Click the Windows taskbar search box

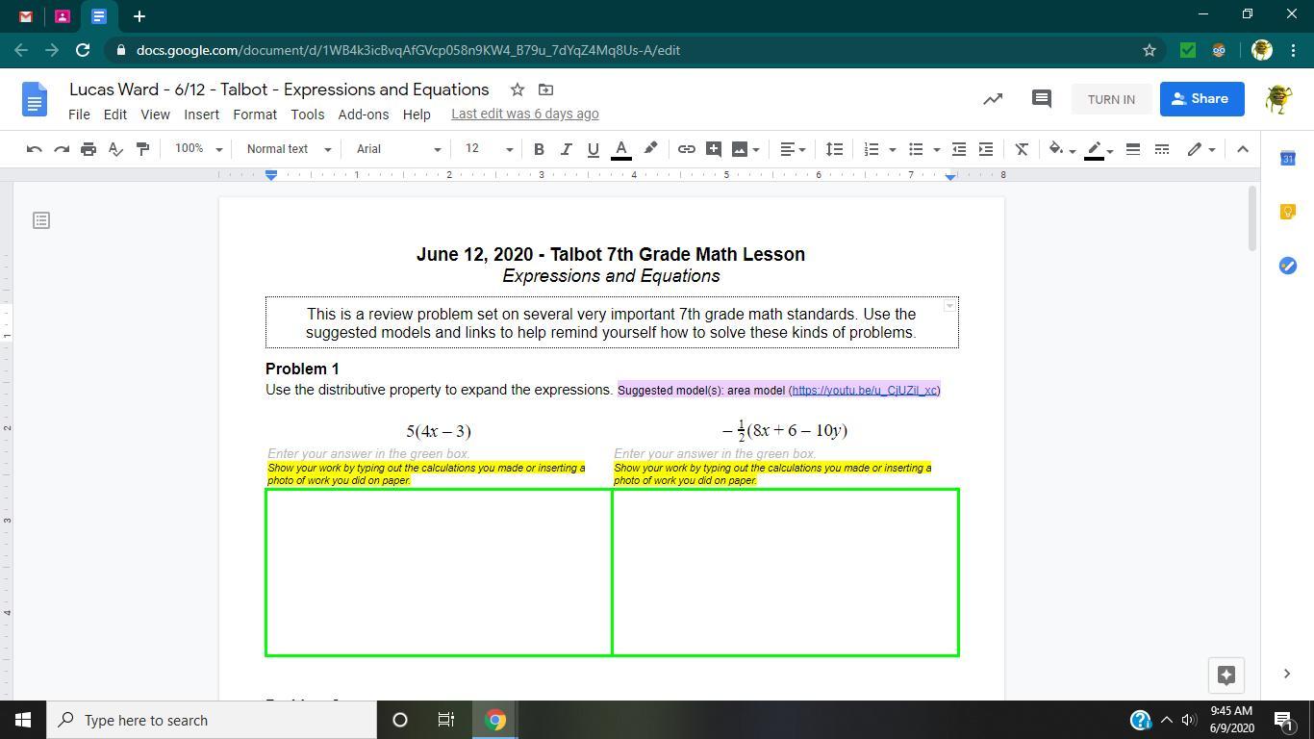point(212,720)
